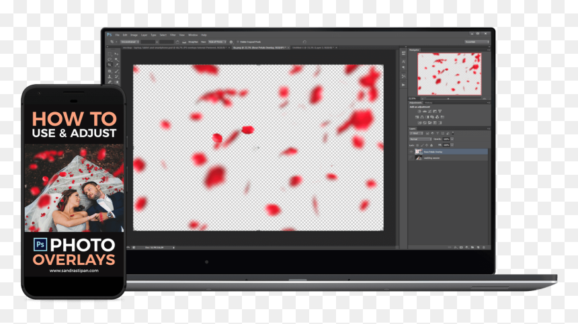Add a Threshold adjustment
Screen dimensions: 578x324
(x=430, y=123)
